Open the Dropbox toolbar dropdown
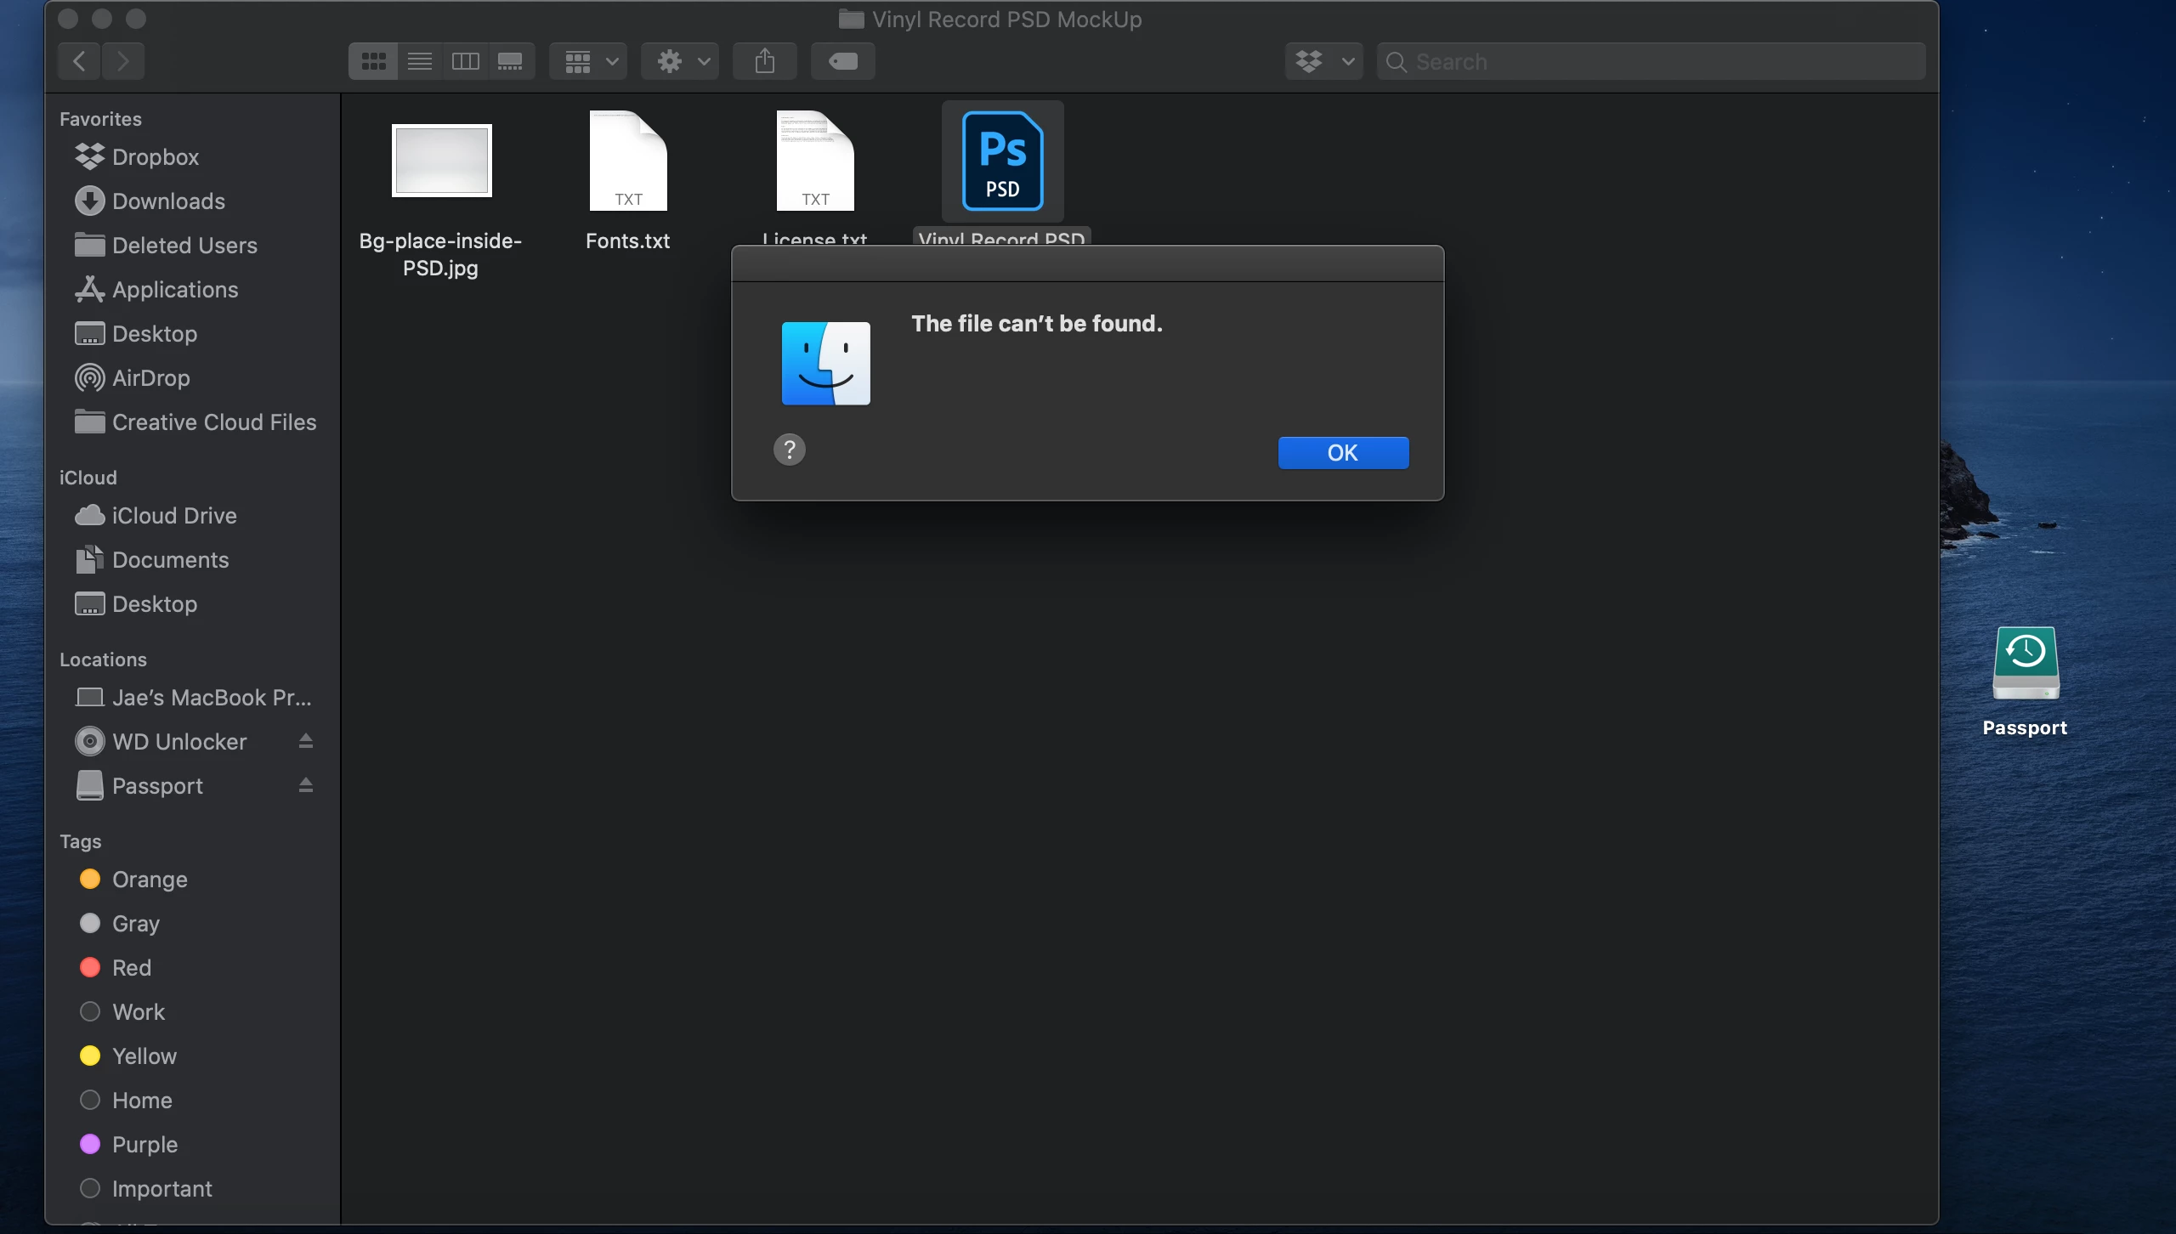Image resolution: width=2176 pixels, height=1234 pixels. [x=1323, y=61]
